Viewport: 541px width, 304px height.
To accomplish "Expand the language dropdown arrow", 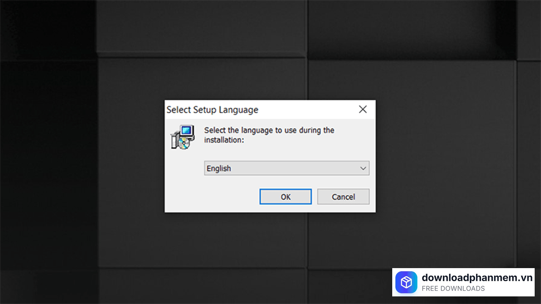I will pyautogui.click(x=363, y=168).
